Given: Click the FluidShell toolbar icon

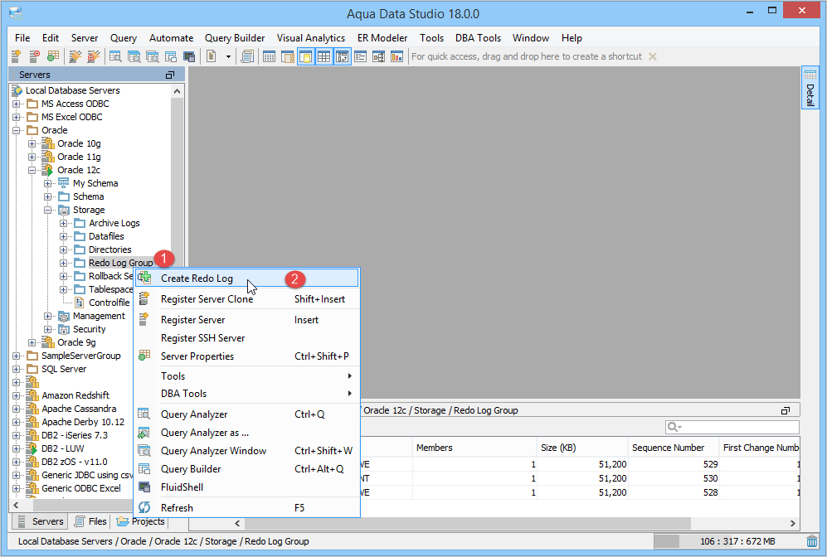Looking at the screenshot, I should (189, 56).
